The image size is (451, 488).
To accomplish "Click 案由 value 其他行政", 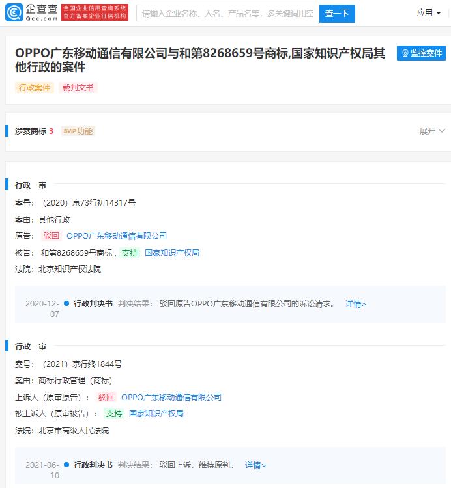I will 54,220.
